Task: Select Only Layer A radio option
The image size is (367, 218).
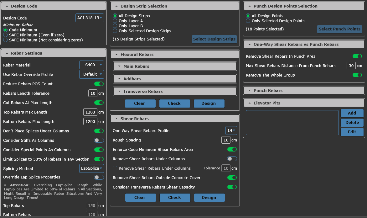Action: (x=115, y=21)
